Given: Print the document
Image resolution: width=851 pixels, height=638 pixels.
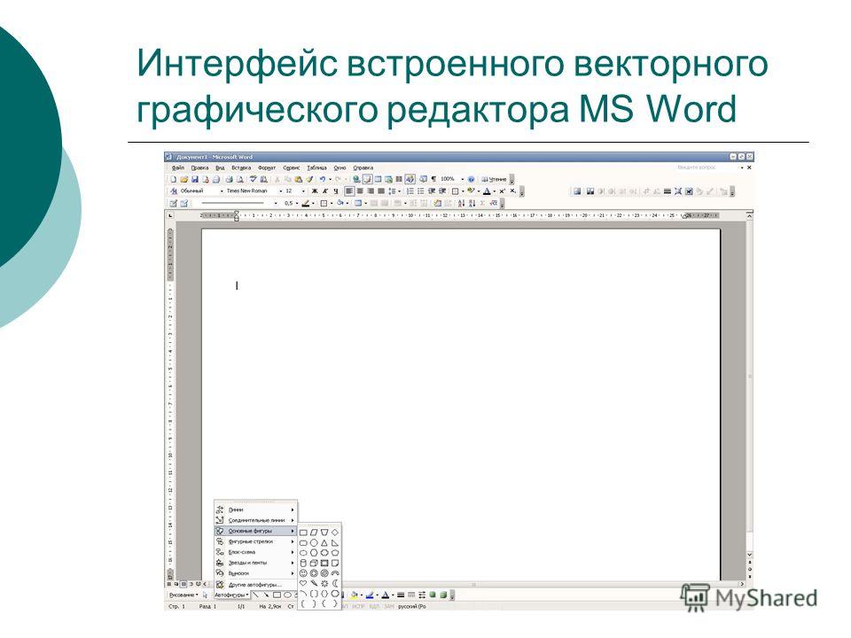Looking at the screenshot, I should click(x=229, y=179).
